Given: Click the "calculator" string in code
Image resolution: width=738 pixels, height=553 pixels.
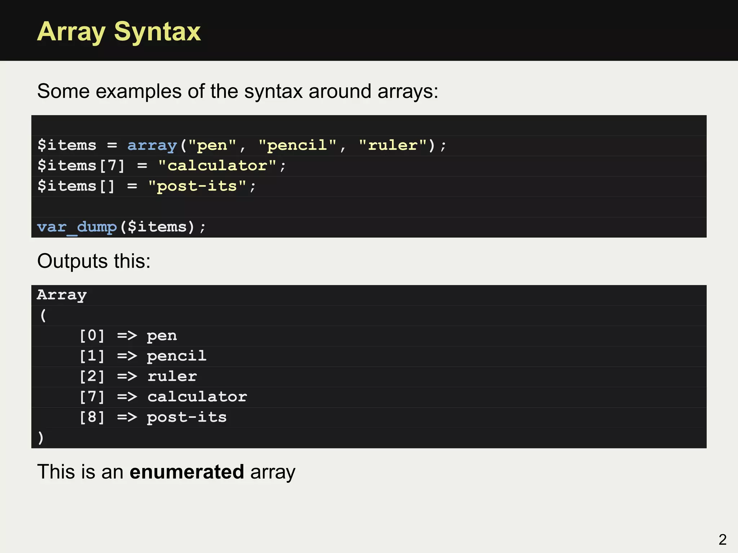Looking at the screenshot, I should (x=217, y=166).
